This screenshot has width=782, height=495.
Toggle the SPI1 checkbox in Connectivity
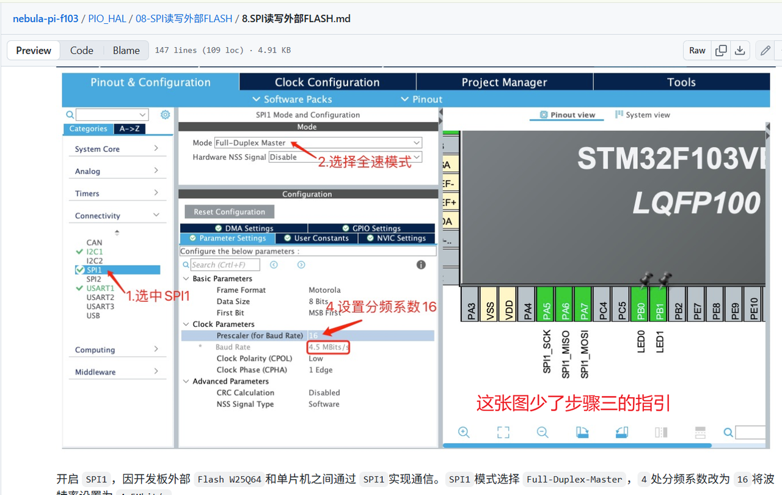point(80,270)
